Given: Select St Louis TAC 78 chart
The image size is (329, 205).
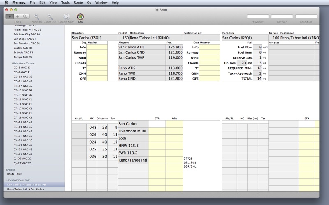Looking at the screenshot, I should pyautogui.click(x=23, y=52).
